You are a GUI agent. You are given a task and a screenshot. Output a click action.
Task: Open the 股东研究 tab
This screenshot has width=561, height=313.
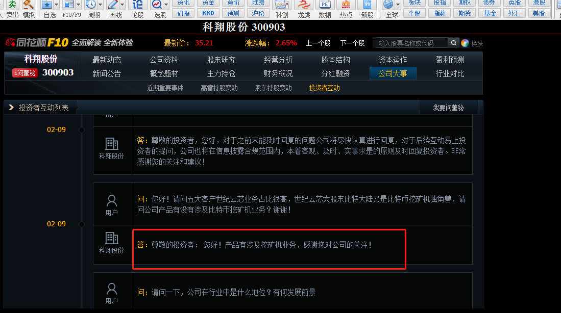(x=221, y=60)
